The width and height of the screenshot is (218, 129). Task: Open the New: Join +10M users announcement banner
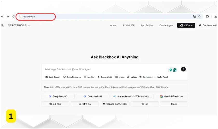(x=114, y=87)
